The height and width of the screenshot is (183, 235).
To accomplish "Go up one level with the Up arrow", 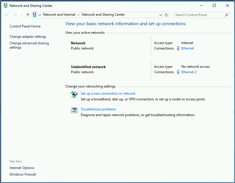I will 28,15.
